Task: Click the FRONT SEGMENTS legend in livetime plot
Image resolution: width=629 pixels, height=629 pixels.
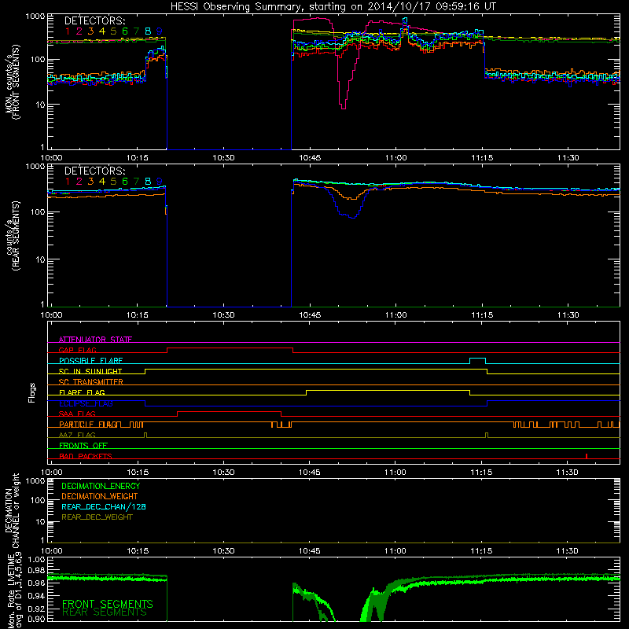Action: point(108,604)
